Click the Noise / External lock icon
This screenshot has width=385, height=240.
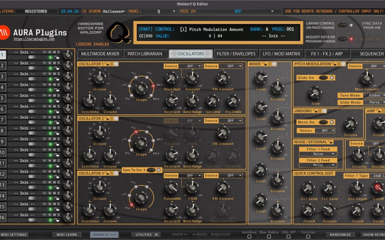pos(330,142)
